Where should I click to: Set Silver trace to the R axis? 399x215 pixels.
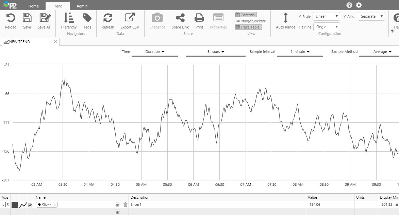(x=7, y=204)
